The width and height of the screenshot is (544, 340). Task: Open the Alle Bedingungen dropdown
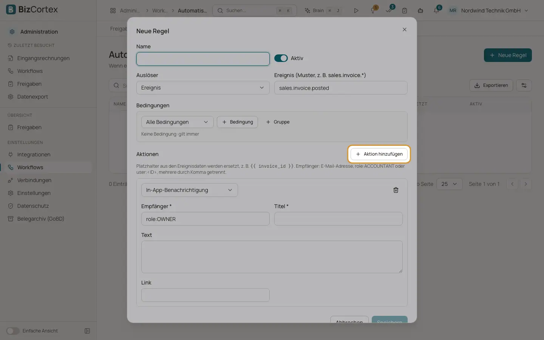pyautogui.click(x=177, y=122)
